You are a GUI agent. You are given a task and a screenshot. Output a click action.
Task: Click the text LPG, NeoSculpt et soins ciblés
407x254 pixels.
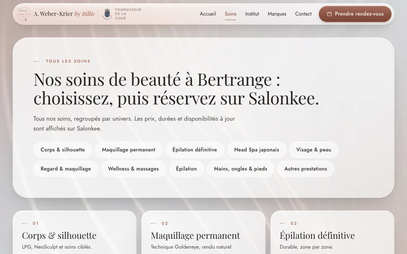click(x=57, y=247)
